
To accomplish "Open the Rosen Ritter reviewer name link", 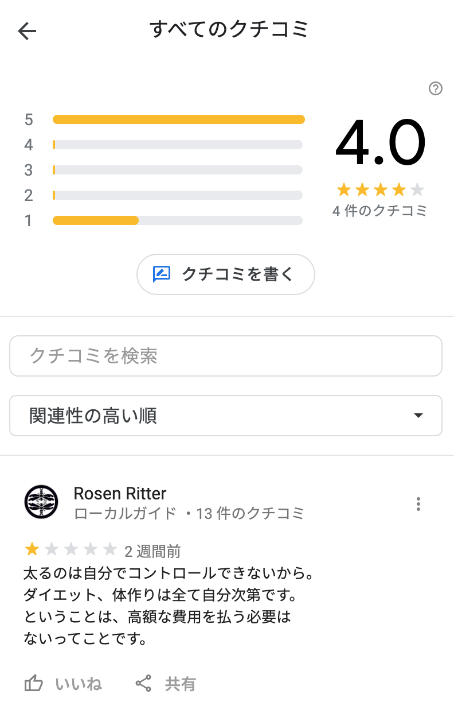I will 120,494.
